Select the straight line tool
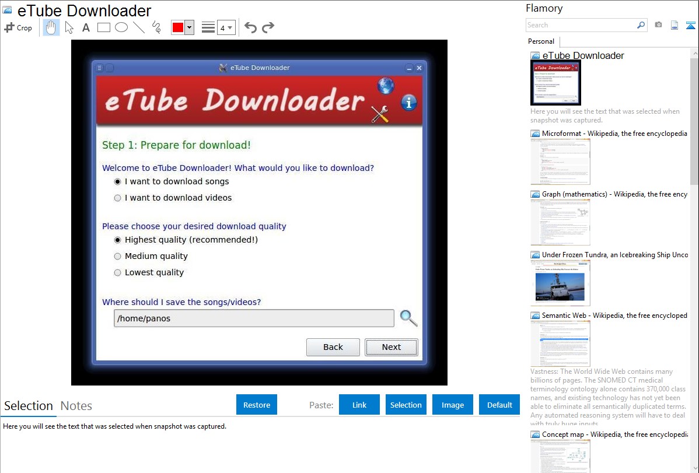699x473 pixels. [139, 27]
